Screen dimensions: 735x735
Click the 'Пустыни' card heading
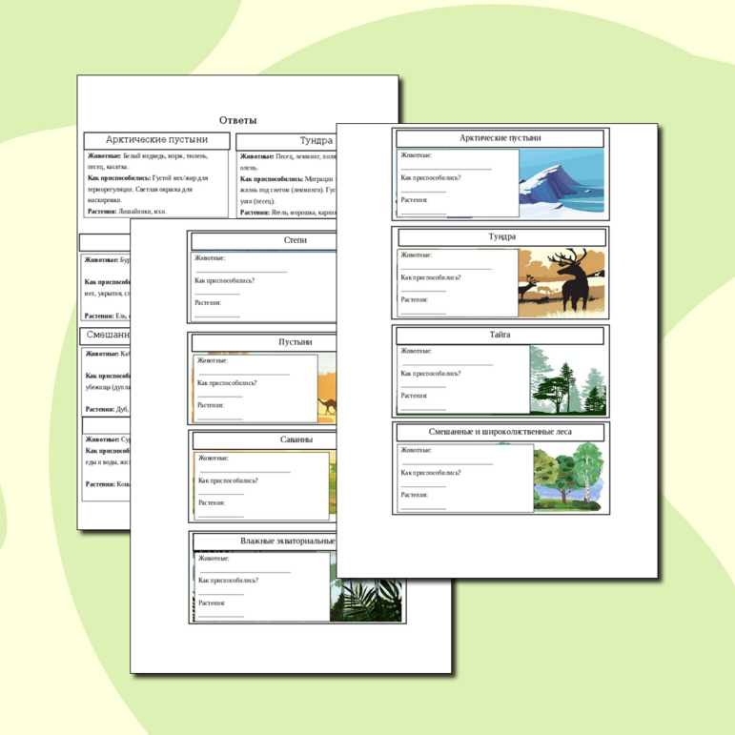point(295,342)
